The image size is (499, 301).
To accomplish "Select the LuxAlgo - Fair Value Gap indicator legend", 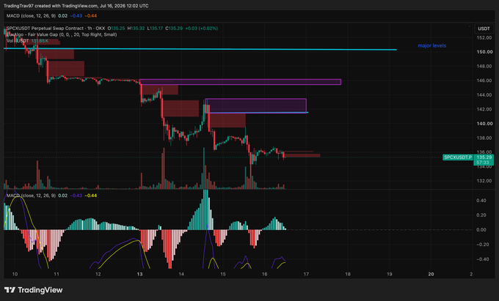I will [62, 34].
